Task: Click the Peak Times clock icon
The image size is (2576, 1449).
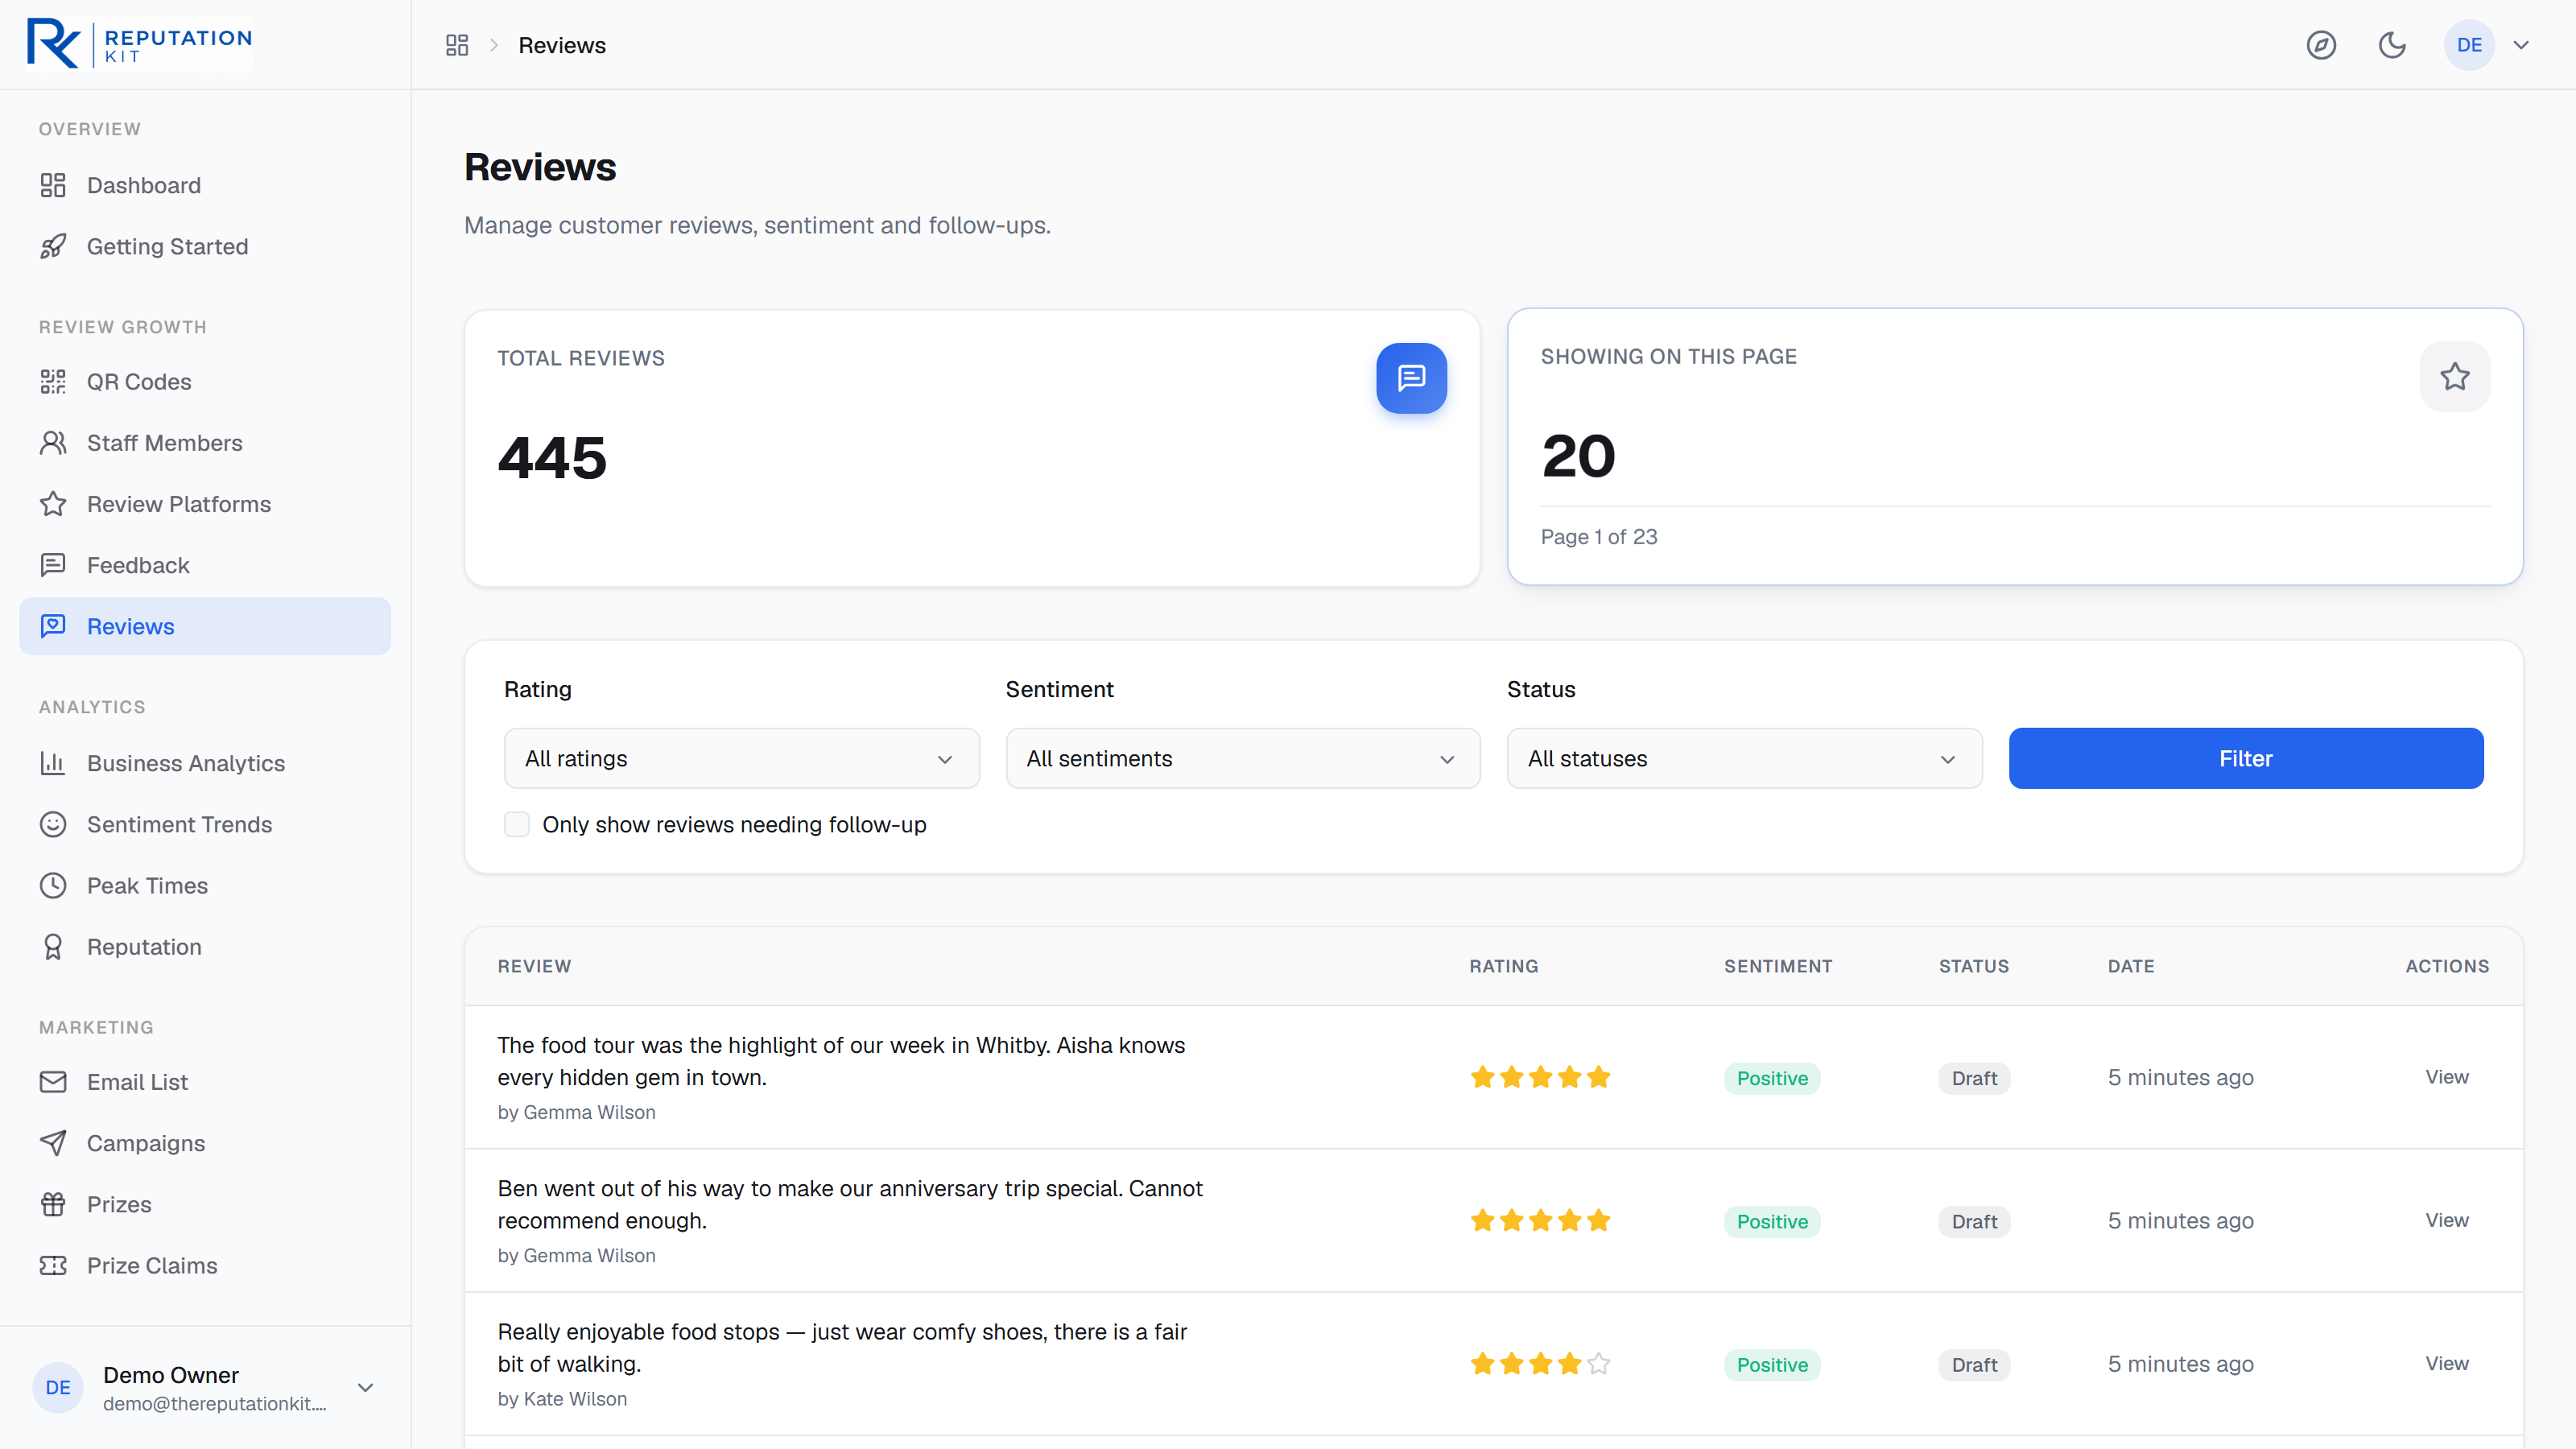Action: click(x=53, y=885)
